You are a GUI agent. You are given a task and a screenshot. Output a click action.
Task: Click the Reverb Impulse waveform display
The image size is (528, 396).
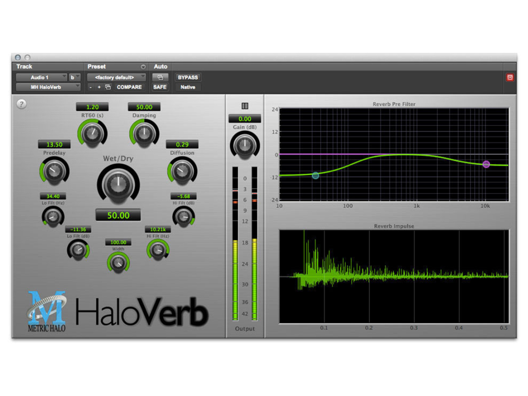click(x=394, y=276)
